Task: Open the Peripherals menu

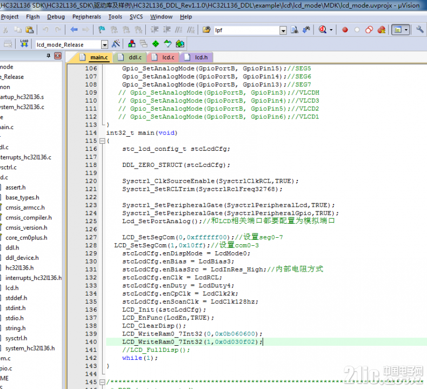Action: tap(86, 17)
